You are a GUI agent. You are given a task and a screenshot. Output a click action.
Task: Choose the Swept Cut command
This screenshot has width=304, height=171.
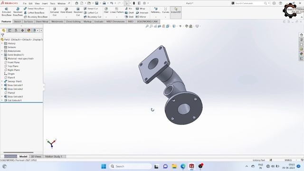91,9
